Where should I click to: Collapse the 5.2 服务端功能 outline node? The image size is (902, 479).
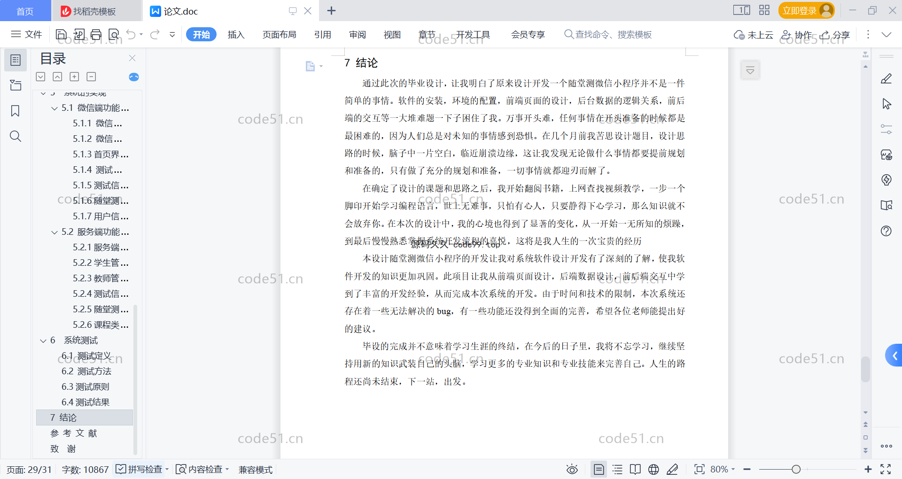point(54,232)
